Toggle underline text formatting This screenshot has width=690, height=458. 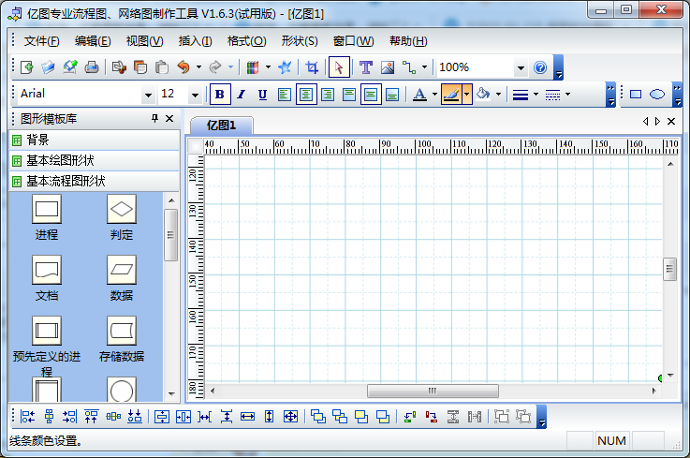262,94
